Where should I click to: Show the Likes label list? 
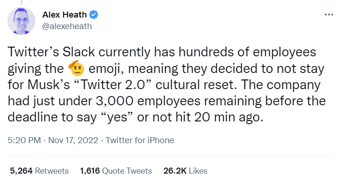click(198, 171)
